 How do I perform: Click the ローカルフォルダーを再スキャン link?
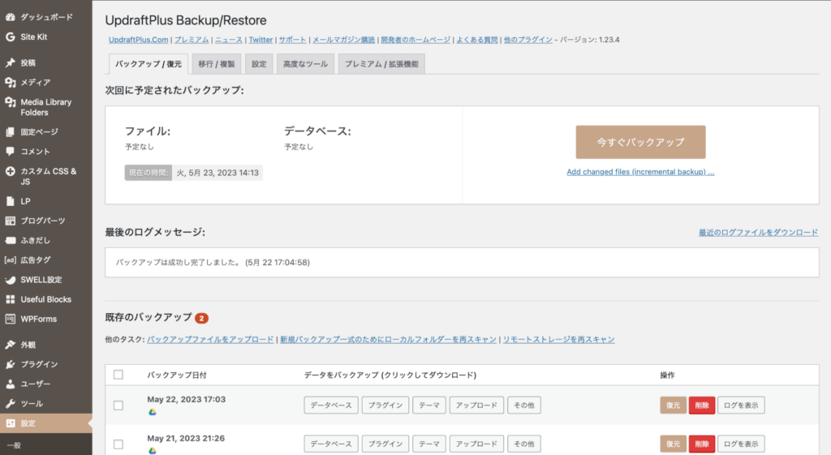(x=389, y=339)
